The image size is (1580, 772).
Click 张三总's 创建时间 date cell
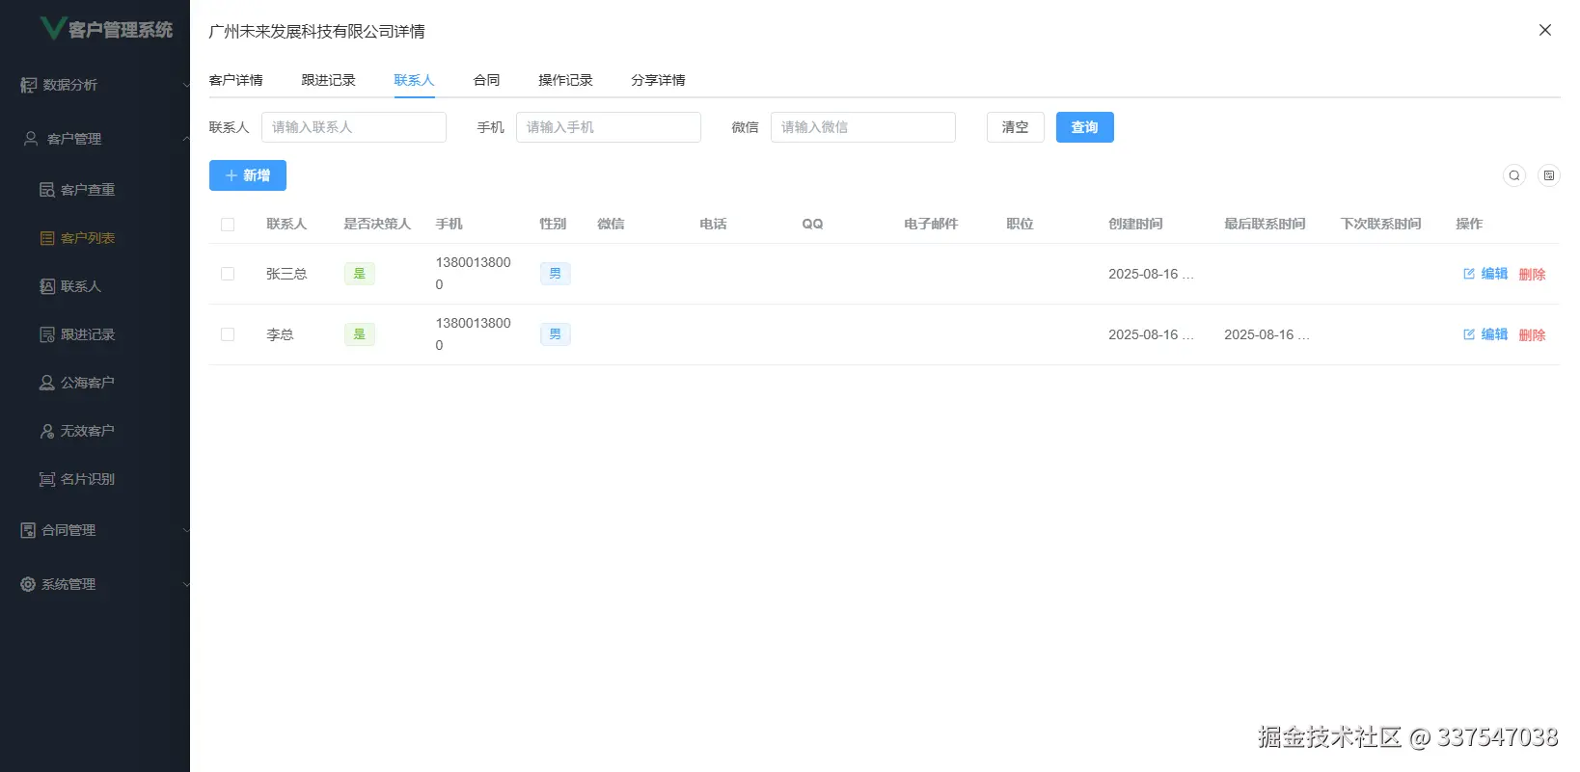pos(1152,274)
